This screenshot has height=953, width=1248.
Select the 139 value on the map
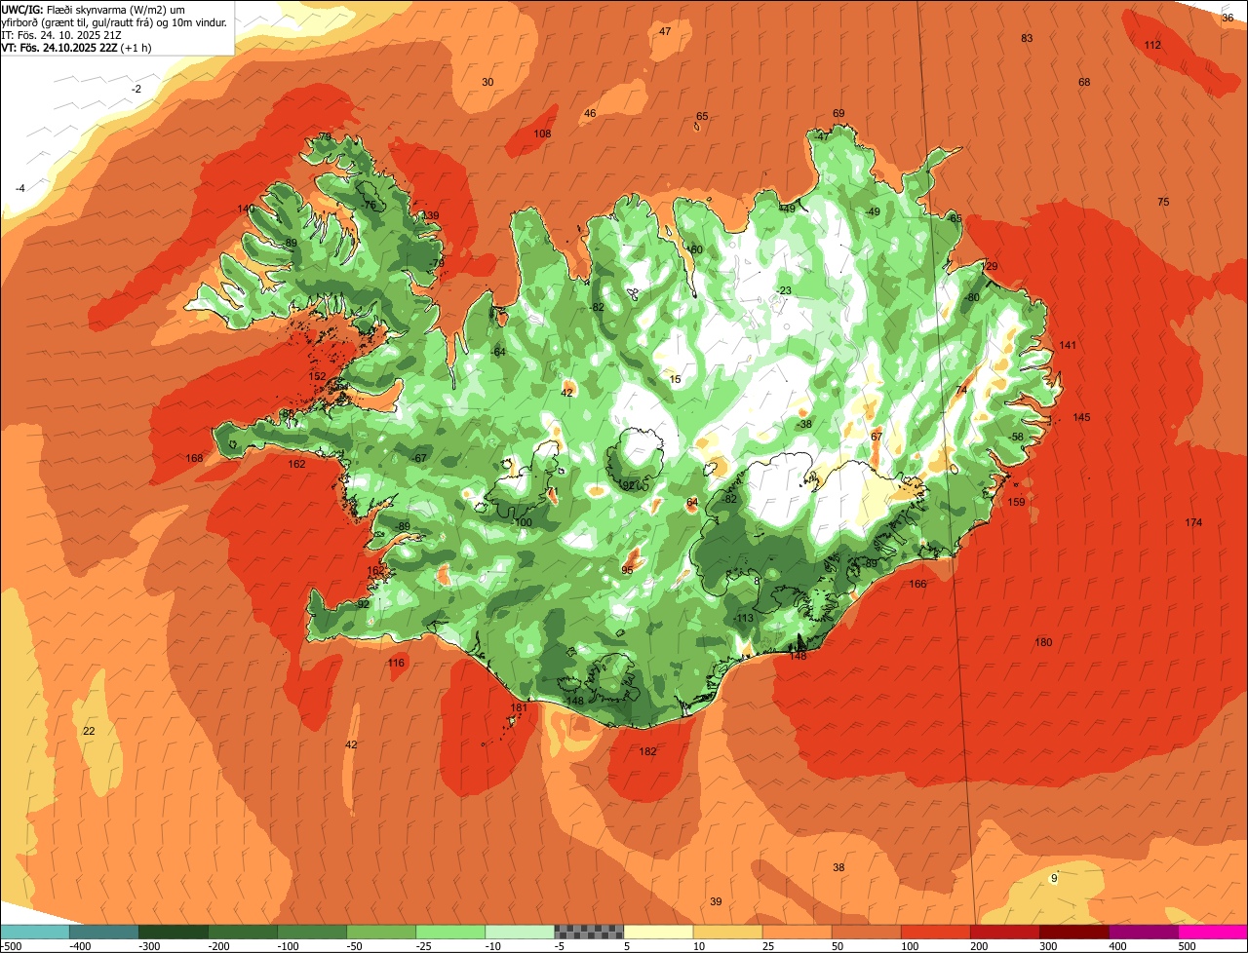pos(429,215)
